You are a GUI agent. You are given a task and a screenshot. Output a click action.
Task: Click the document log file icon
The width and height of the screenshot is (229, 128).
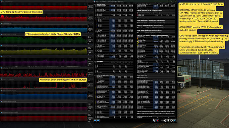pyautogui.click(x=168, y=121)
